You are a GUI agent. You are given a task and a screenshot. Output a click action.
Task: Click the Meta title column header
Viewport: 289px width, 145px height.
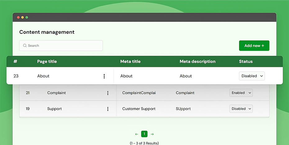point(130,61)
